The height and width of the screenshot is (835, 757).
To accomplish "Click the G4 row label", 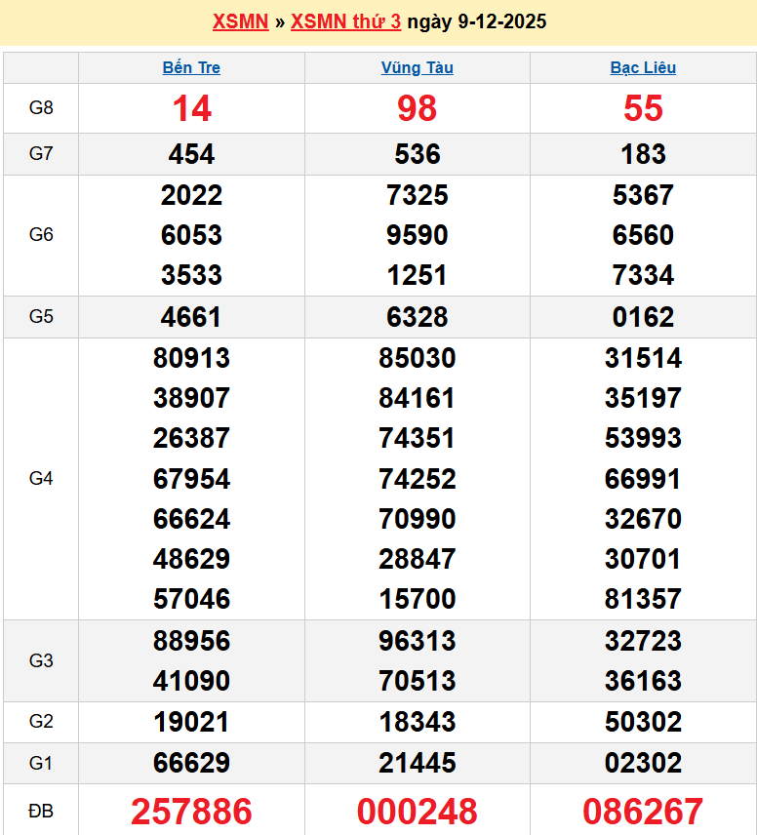I will [x=41, y=478].
